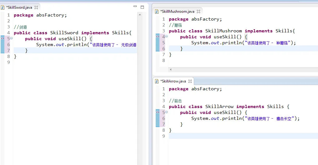Place cursor on SkillMushroom class declaration line
The height and width of the screenshot is (165, 318).
(x=231, y=31)
